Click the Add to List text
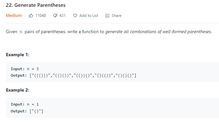The image size is (219, 126). [x=89, y=16]
